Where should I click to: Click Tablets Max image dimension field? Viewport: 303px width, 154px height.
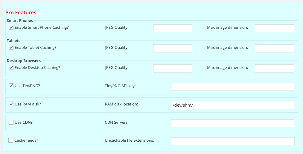pos(274,48)
